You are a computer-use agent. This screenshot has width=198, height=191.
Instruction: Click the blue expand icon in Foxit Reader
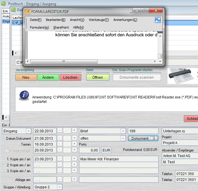[x=158, y=20]
